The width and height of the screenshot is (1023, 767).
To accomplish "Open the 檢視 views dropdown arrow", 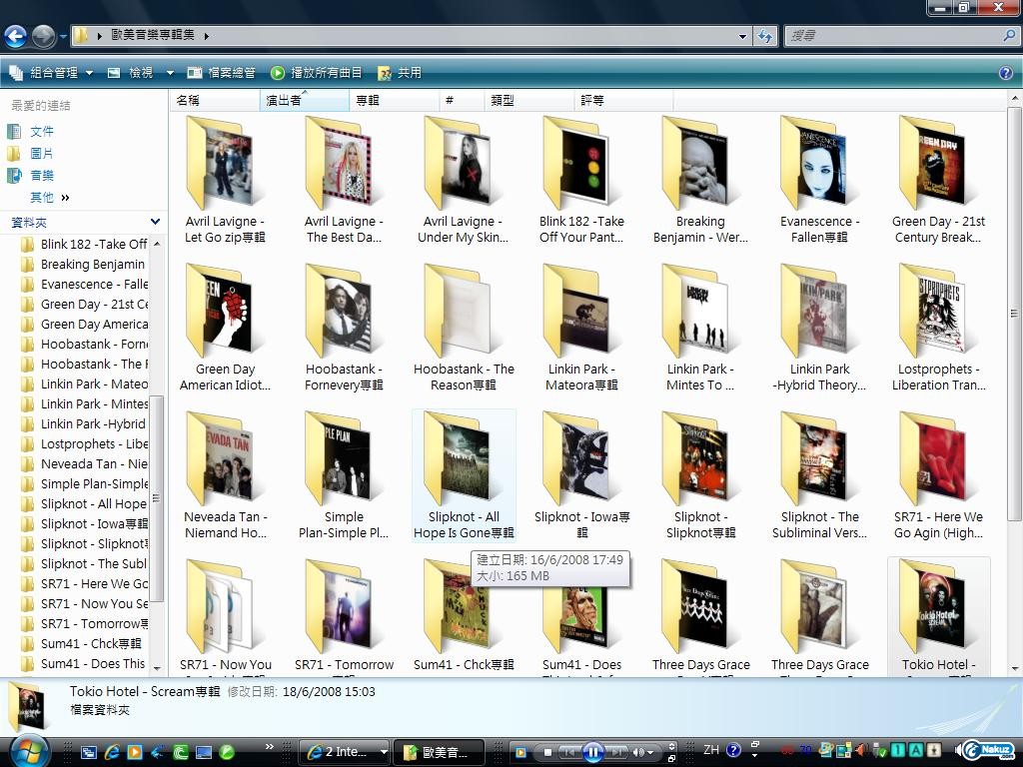I will pyautogui.click(x=170, y=73).
